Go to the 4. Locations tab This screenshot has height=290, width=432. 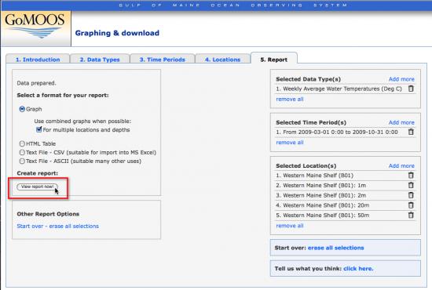[222, 60]
